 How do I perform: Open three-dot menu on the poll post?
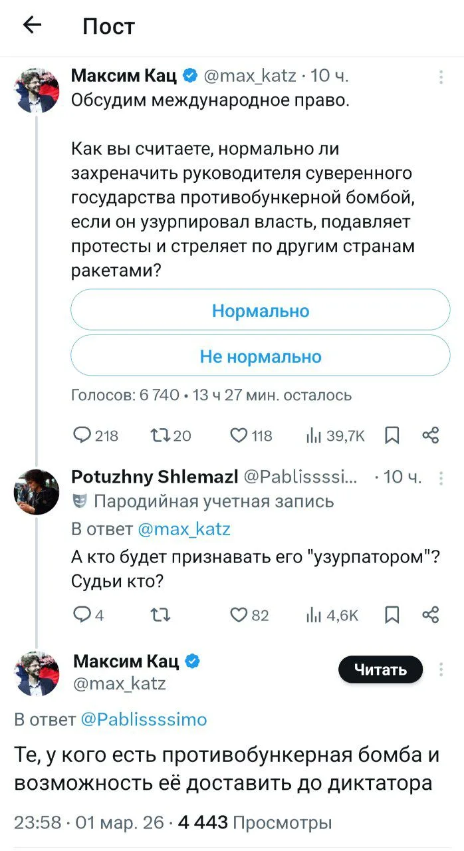tap(441, 77)
